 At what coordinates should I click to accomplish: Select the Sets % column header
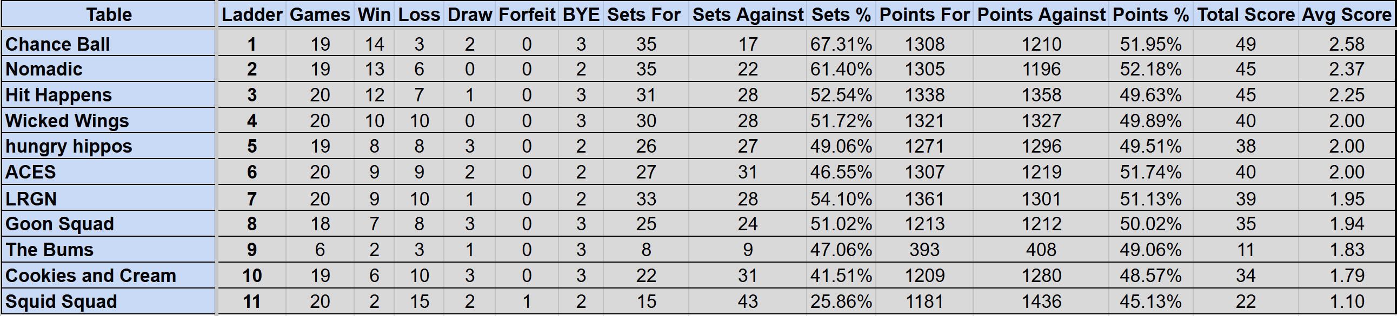(841, 15)
